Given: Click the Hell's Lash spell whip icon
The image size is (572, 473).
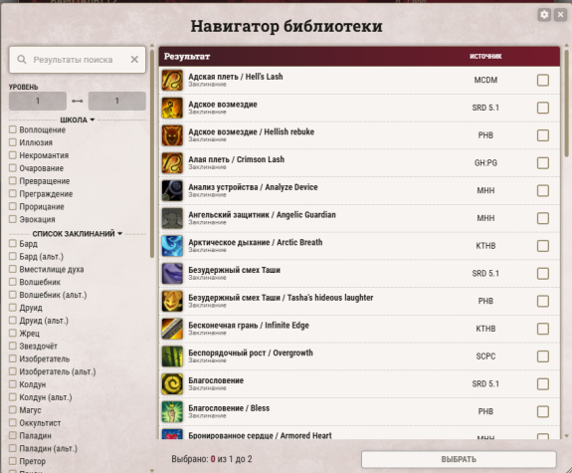Looking at the screenshot, I should [x=172, y=81].
